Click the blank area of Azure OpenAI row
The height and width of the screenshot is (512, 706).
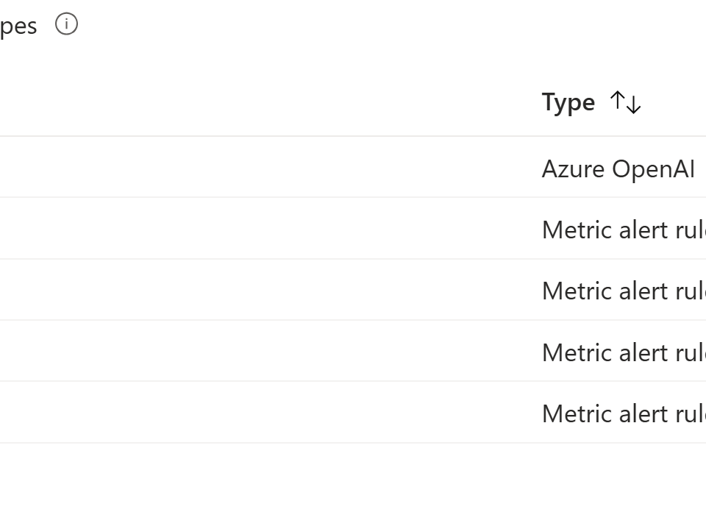point(270,166)
